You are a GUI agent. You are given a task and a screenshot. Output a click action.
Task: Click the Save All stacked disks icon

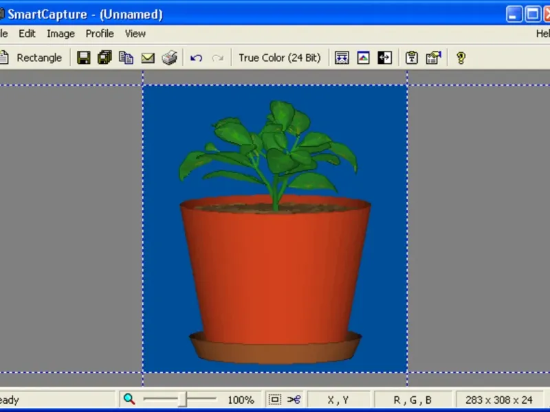pyautogui.click(x=104, y=58)
